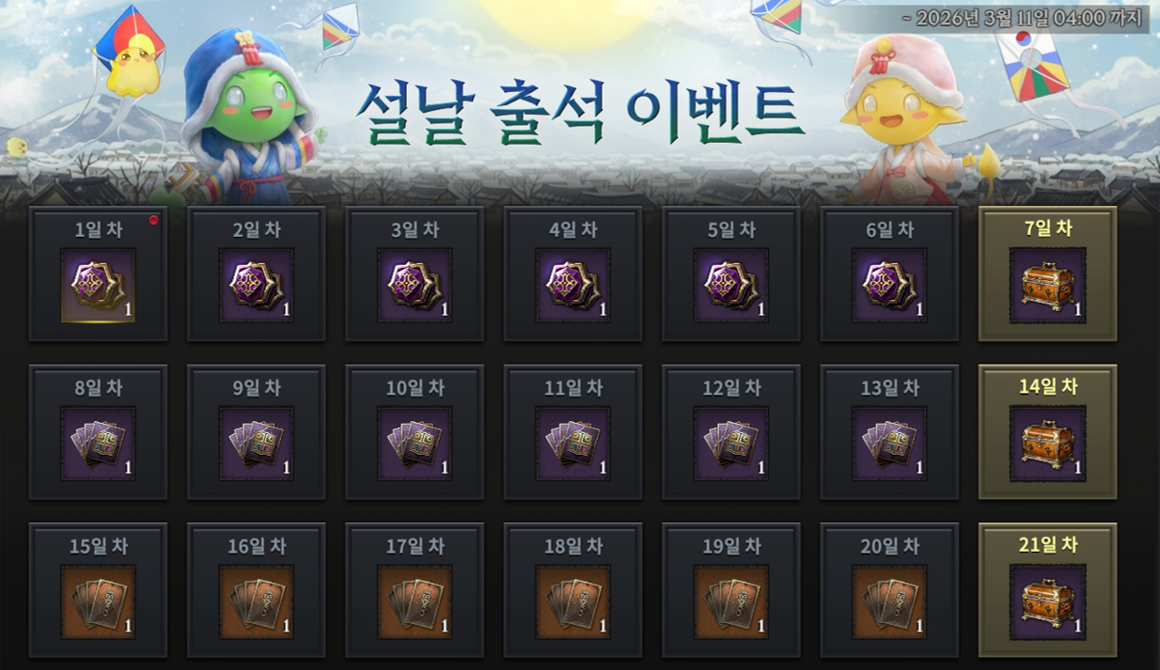The height and width of the screenshot is (670, 1160).
Task: Click the green character in blue hood
Action: (246, 117)
